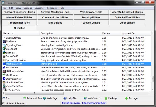Open the Options menu
Image resolution: width=156 pixels, height=107 pixels.
pyautogui.click(x=28, y=8)
